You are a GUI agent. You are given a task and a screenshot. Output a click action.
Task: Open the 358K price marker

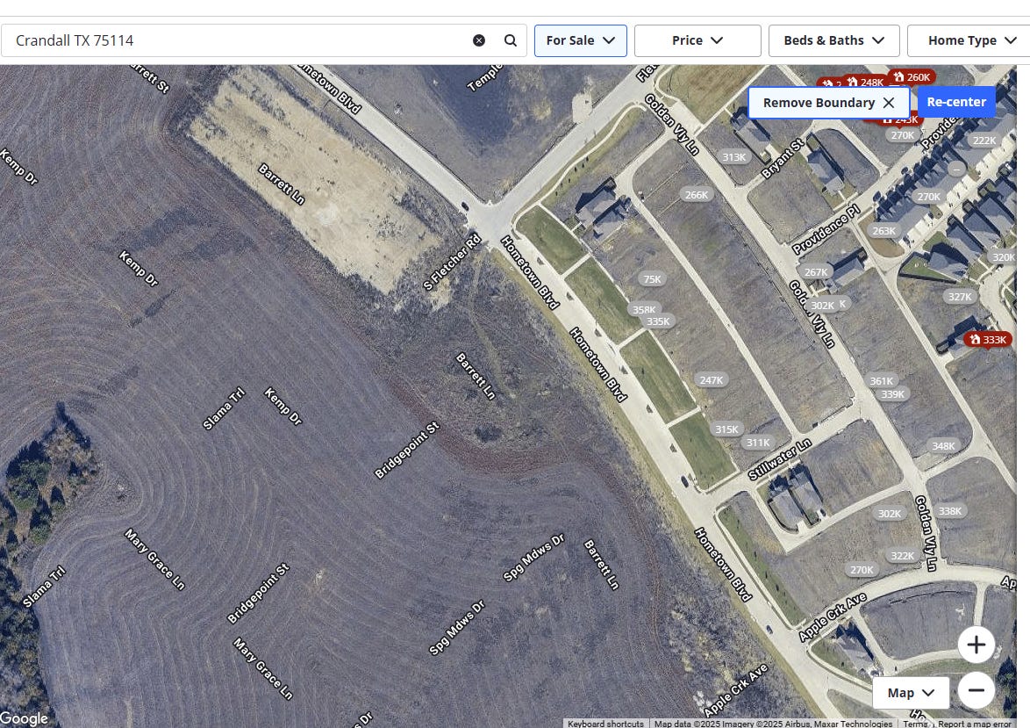pos(642,308)
